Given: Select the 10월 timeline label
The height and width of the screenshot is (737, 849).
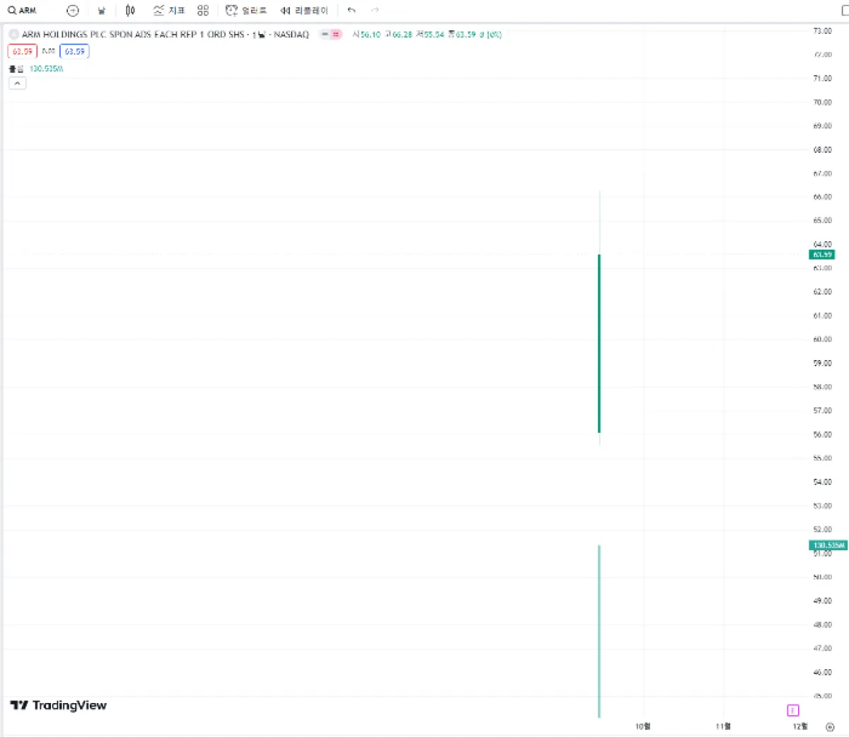Looking at the screenshot, I should coord(642,726).
